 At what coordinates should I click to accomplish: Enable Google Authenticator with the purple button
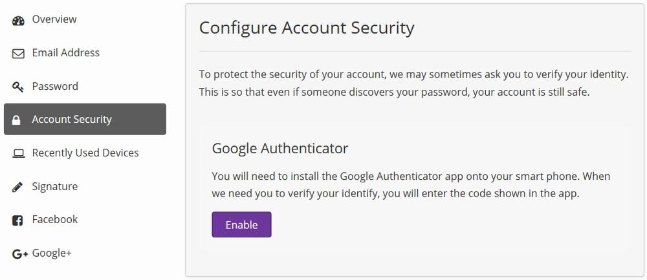point(241,225)
